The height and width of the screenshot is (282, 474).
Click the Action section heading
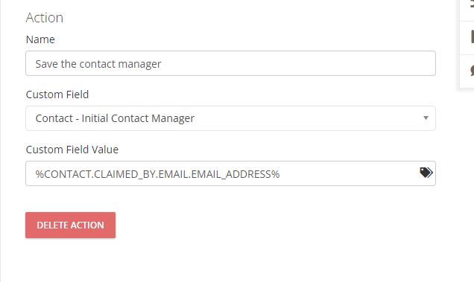[45, 18]
